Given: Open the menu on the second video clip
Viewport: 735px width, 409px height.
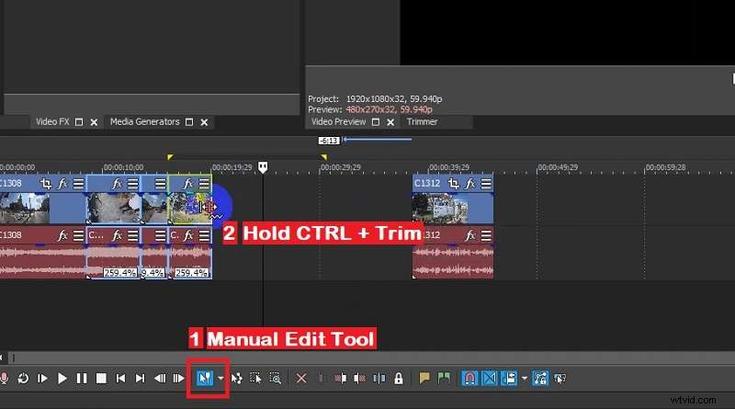Looking at the screenshot, I should click(x=133, y=184).
